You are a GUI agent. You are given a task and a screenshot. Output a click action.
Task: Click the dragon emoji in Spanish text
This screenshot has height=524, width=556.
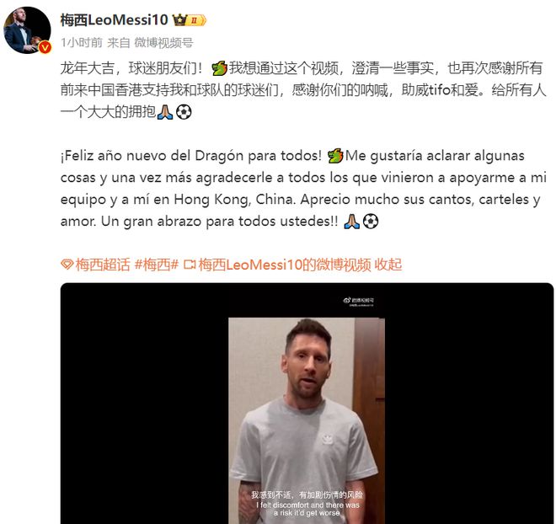click(x=335, y=156)
